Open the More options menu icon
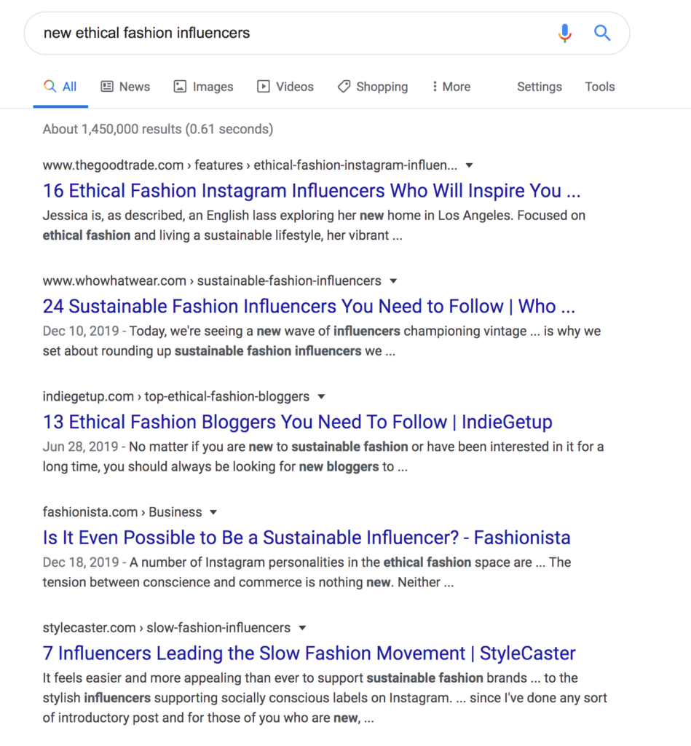Viewport: 691px width, 746px height. pos(435,86)
